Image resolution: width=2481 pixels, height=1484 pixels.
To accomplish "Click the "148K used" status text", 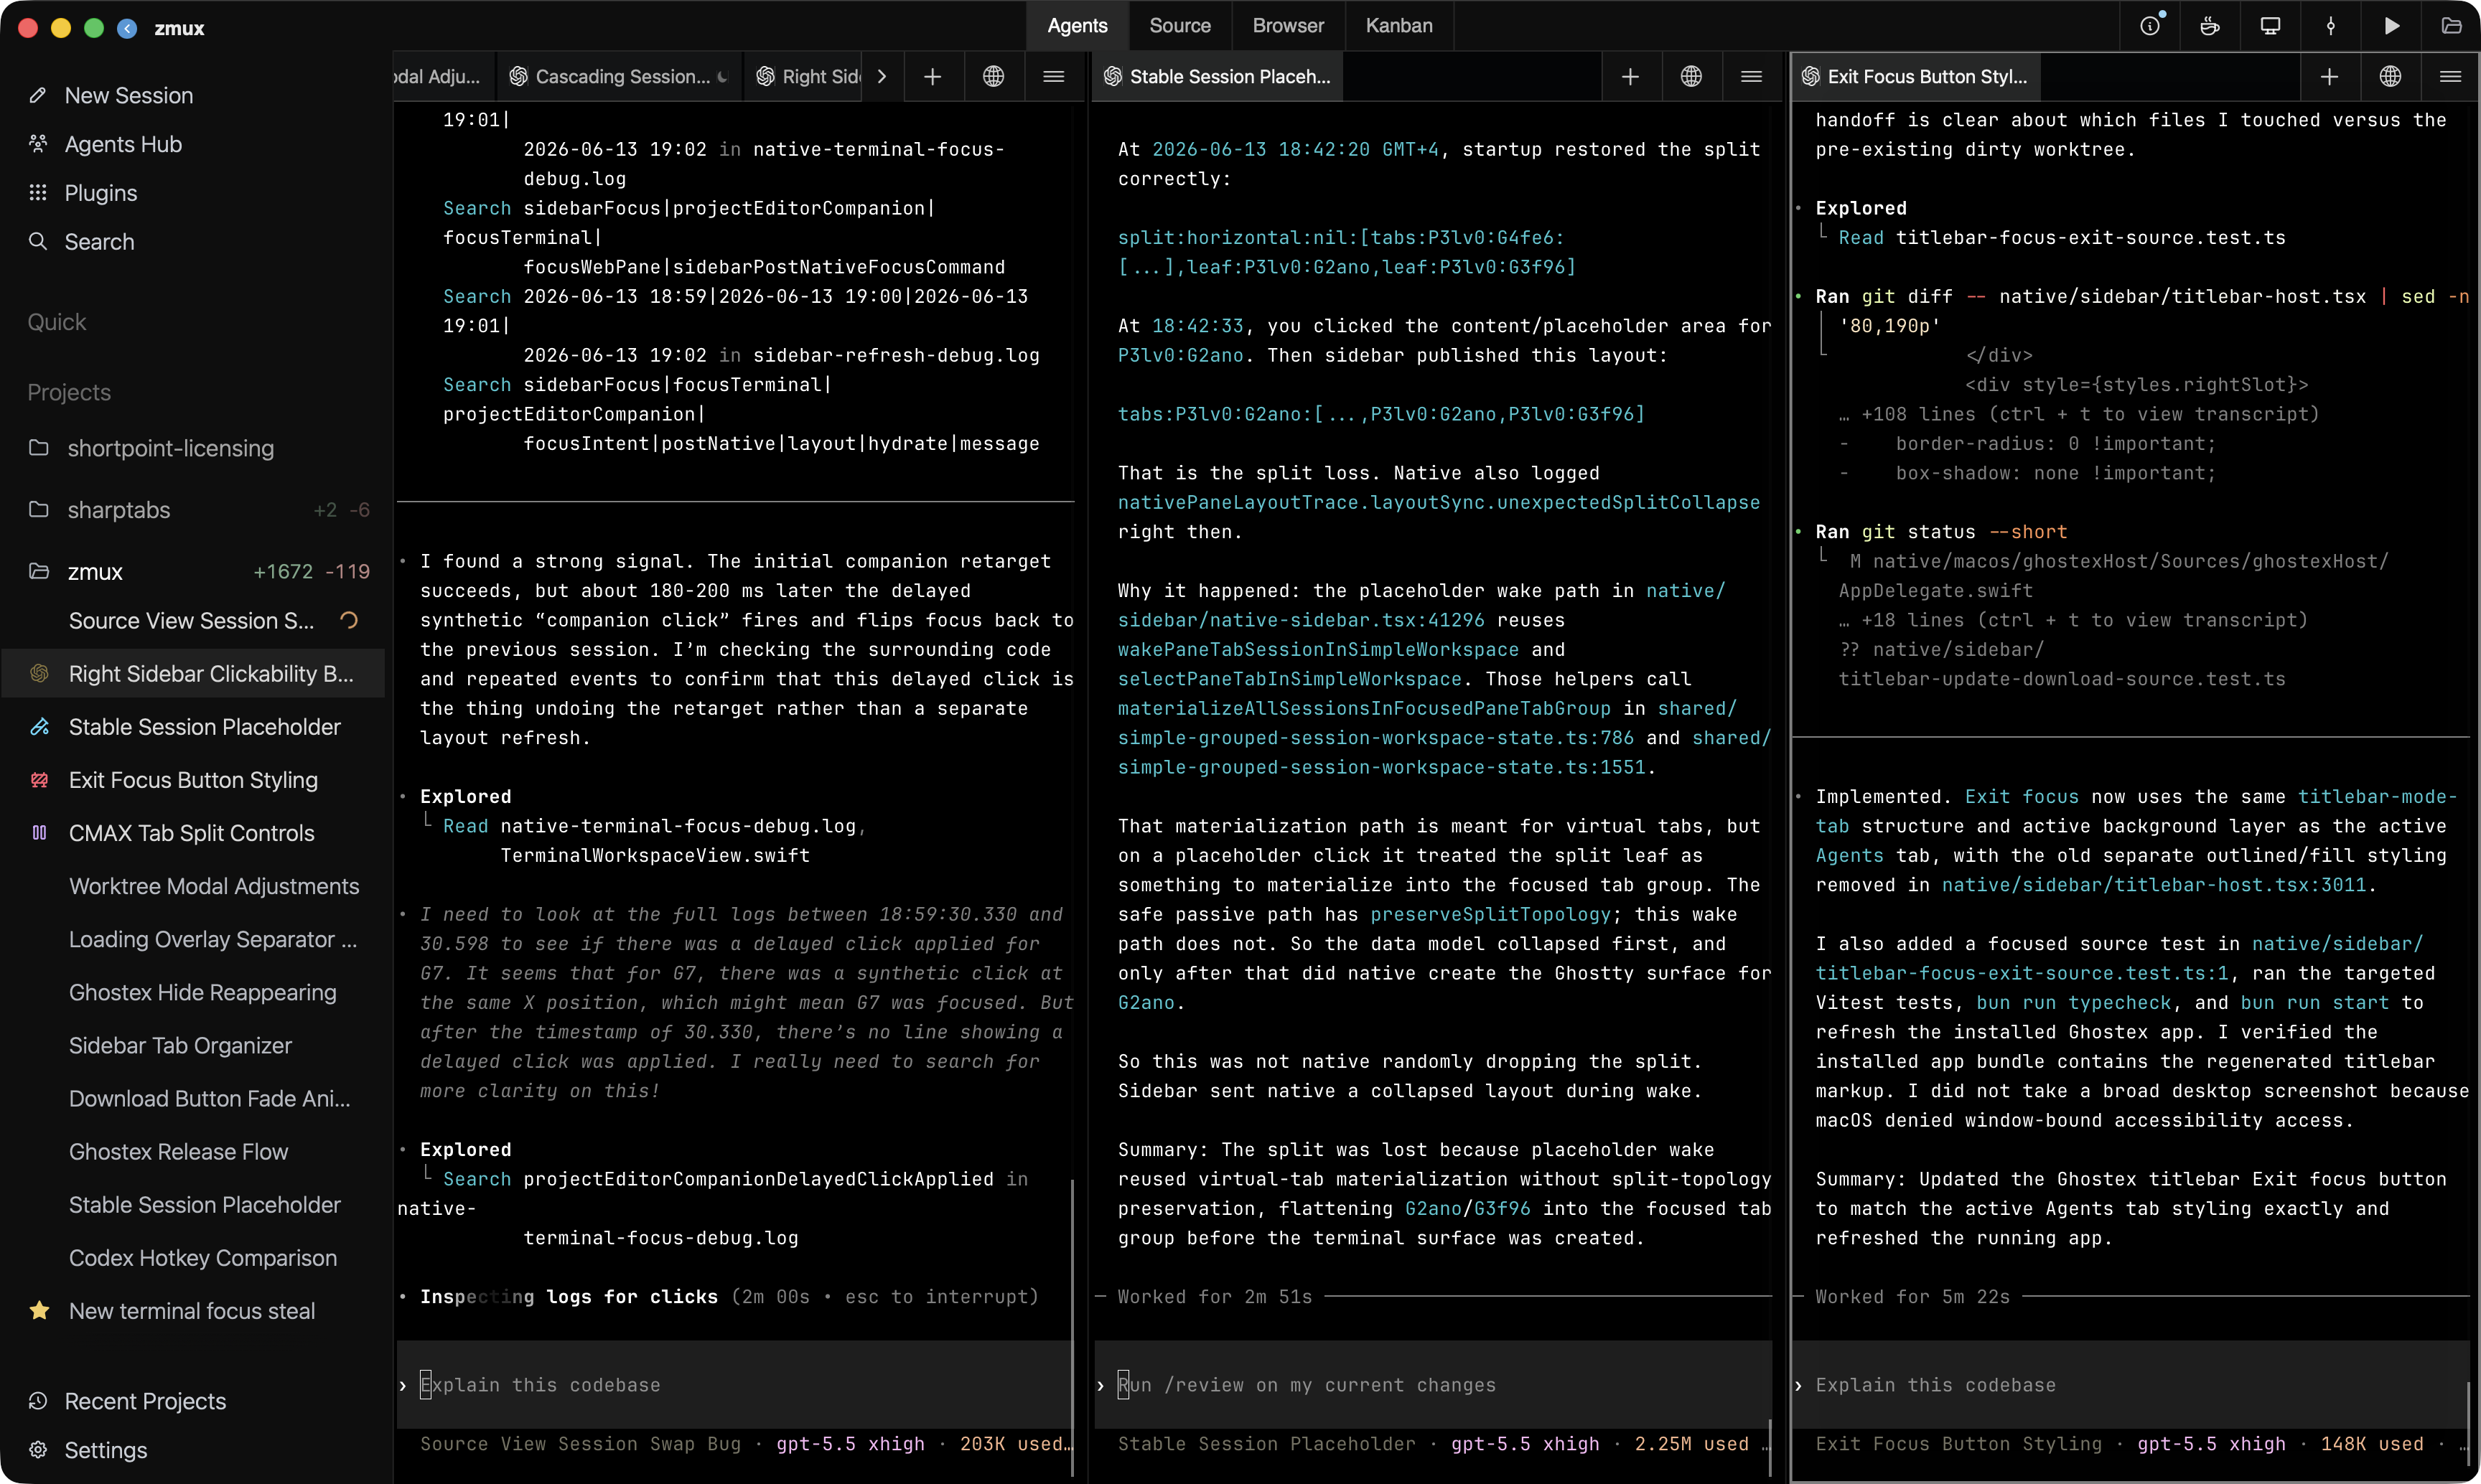I will pyautogui.click(x=2372, y=1443).
